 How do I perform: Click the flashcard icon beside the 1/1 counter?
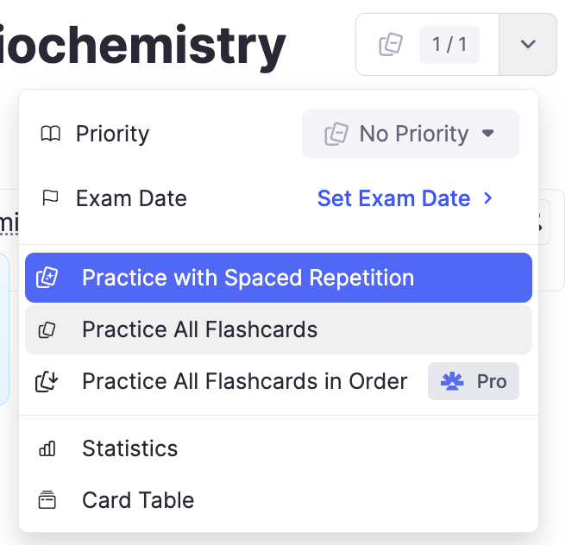[391, 45]
